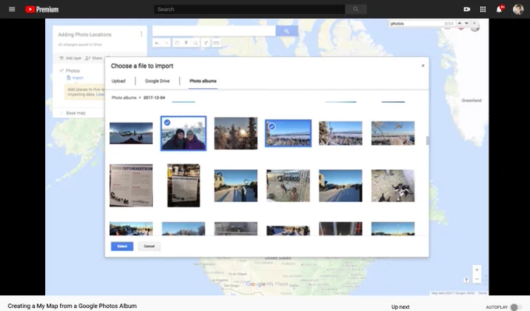The width and height of the screenshot is (530, 311).
Task: Click the video title Creating a My Map
Action: pos(72,306)
